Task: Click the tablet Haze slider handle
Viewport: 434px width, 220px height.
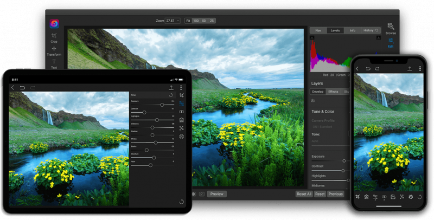Action: [151, 165]
